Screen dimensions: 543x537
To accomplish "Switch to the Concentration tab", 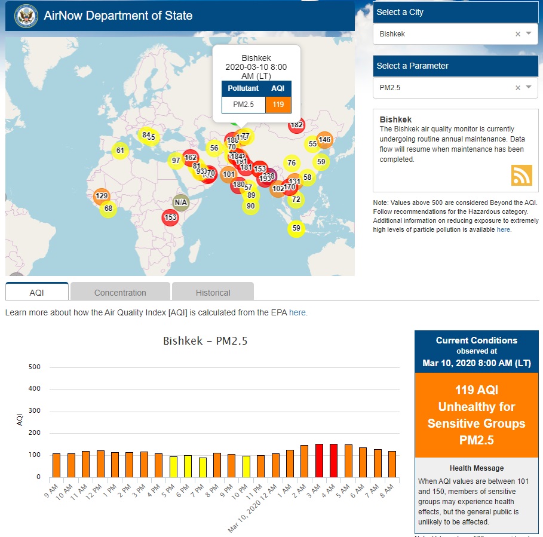I will (120, 293).
